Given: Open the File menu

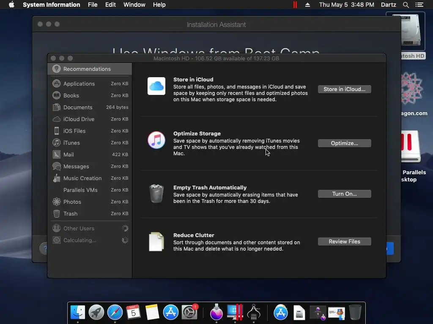Looking at the screenshot, I should click(x=93, y=5).
